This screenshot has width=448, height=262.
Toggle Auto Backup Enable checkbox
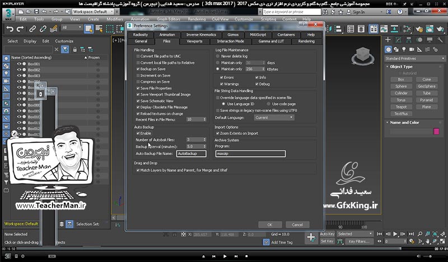[138, 133]
